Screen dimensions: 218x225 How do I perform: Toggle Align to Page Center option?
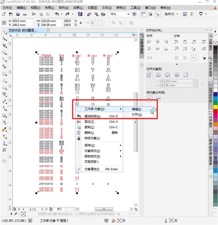(167, 75)
